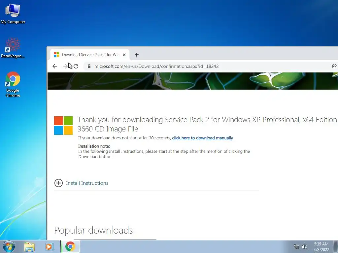Select the Download Service Pack 2 tab
This screenshot has width=338, height=253.
point(90,55)
